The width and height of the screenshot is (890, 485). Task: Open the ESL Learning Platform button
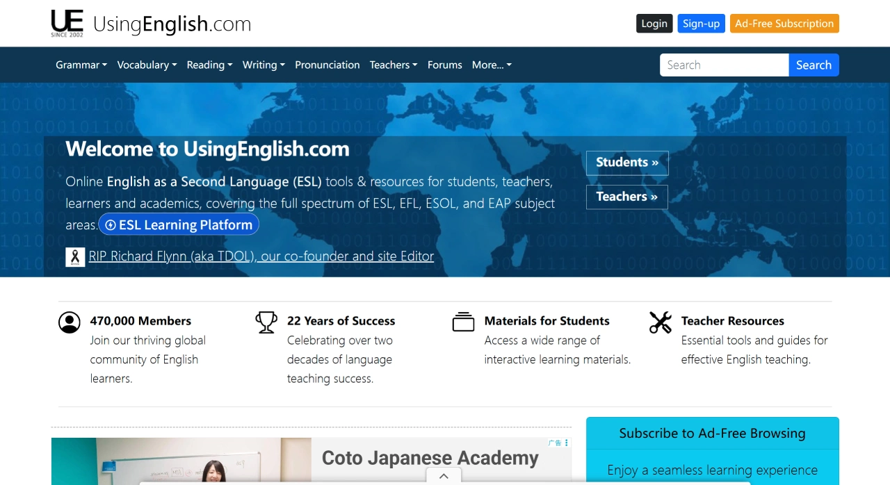click(x=179, y=225)
